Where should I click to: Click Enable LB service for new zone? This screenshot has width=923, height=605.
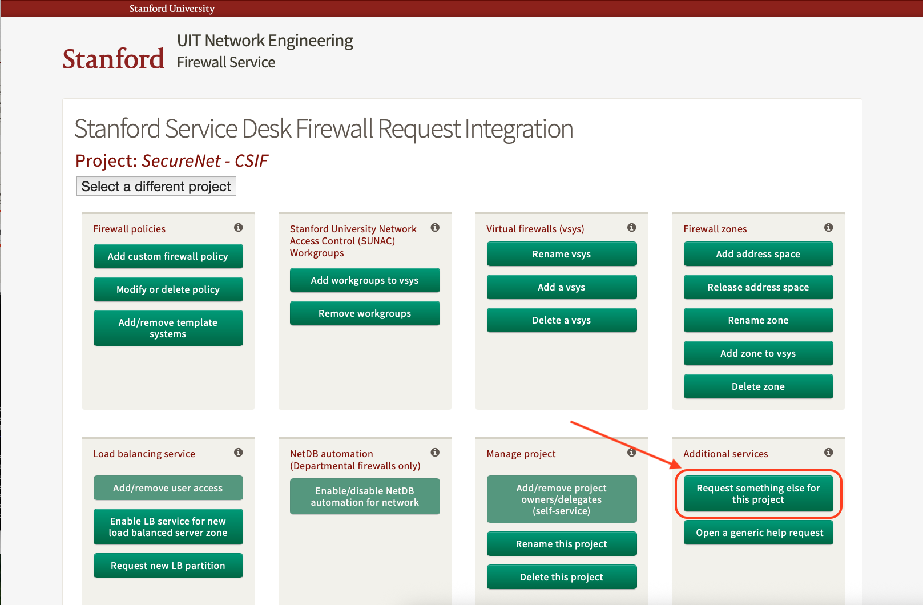(168, 527)
